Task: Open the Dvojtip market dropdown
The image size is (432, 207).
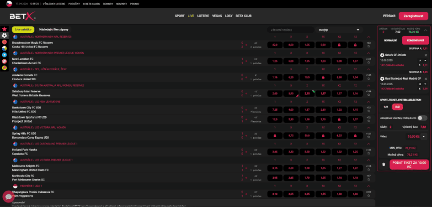Action: (x=339, y=30)
